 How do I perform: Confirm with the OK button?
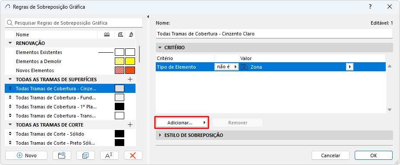(x=374, y=155)
